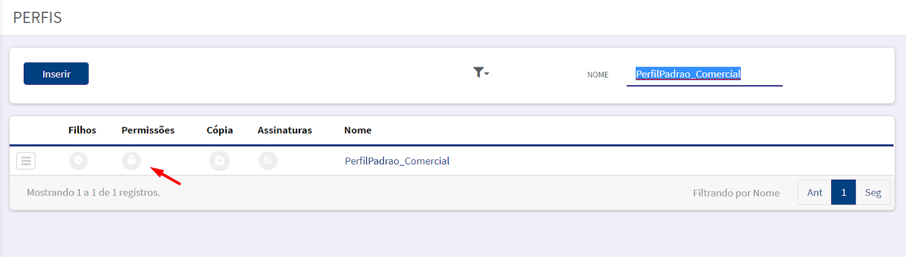Click the 'Filtrando por Nome' text
This screenshot has height=257, width=906.
tap(736, 193)
